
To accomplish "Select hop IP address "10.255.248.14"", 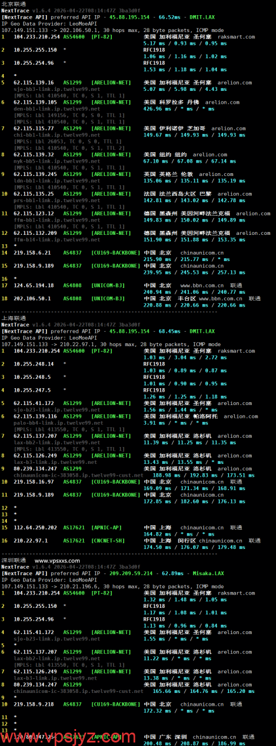I will click(x=34, y=364).
